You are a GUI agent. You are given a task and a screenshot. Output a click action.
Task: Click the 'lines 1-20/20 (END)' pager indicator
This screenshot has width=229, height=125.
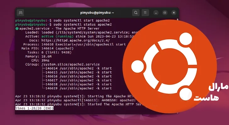[x=34, y=108]
